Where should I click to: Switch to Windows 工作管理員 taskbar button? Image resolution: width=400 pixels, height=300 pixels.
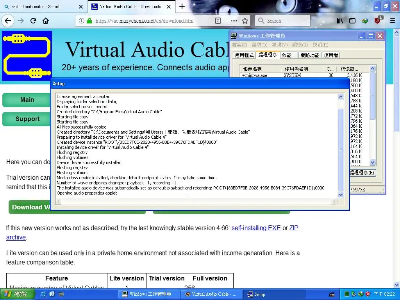(x=150, y=294)
